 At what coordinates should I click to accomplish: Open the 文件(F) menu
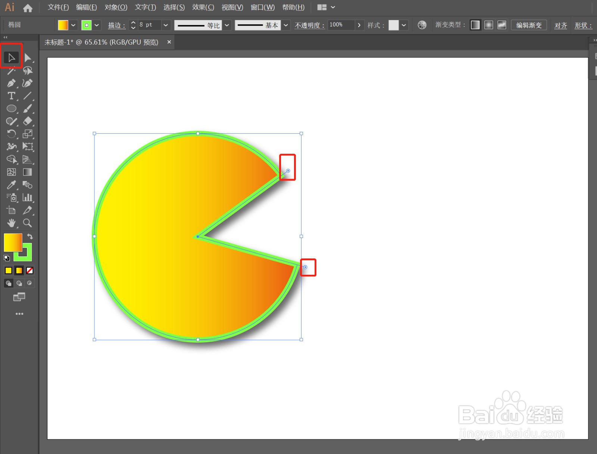point(58,7)
